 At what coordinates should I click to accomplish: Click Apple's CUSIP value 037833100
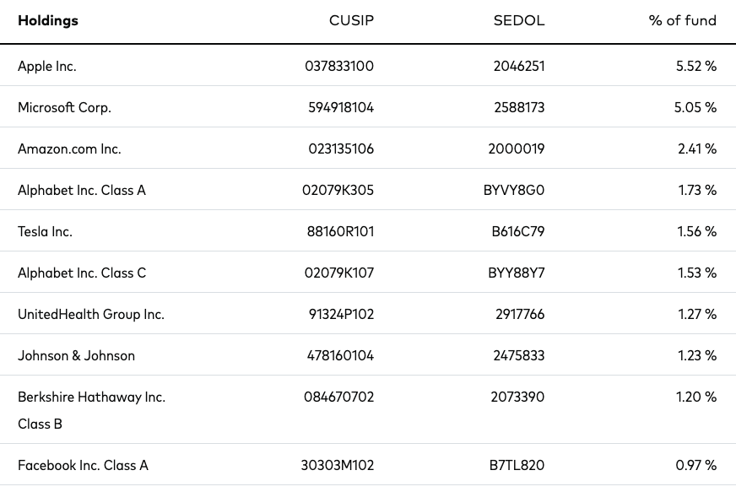point(339,66)
